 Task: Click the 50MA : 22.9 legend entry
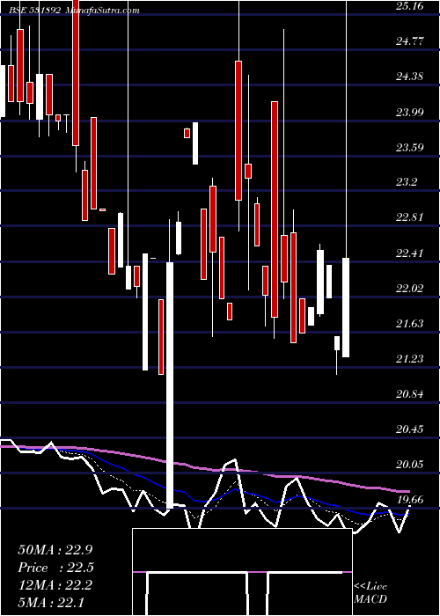tap(55, 550)
